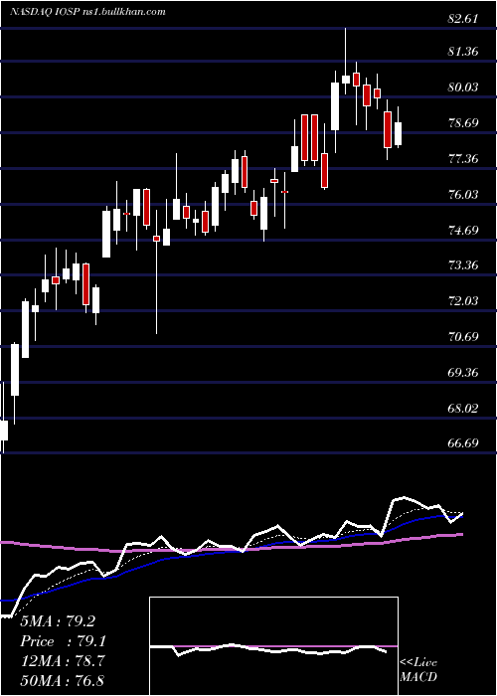
Task: Click the 66.69 price axis label
Action: tap(463, 443)
